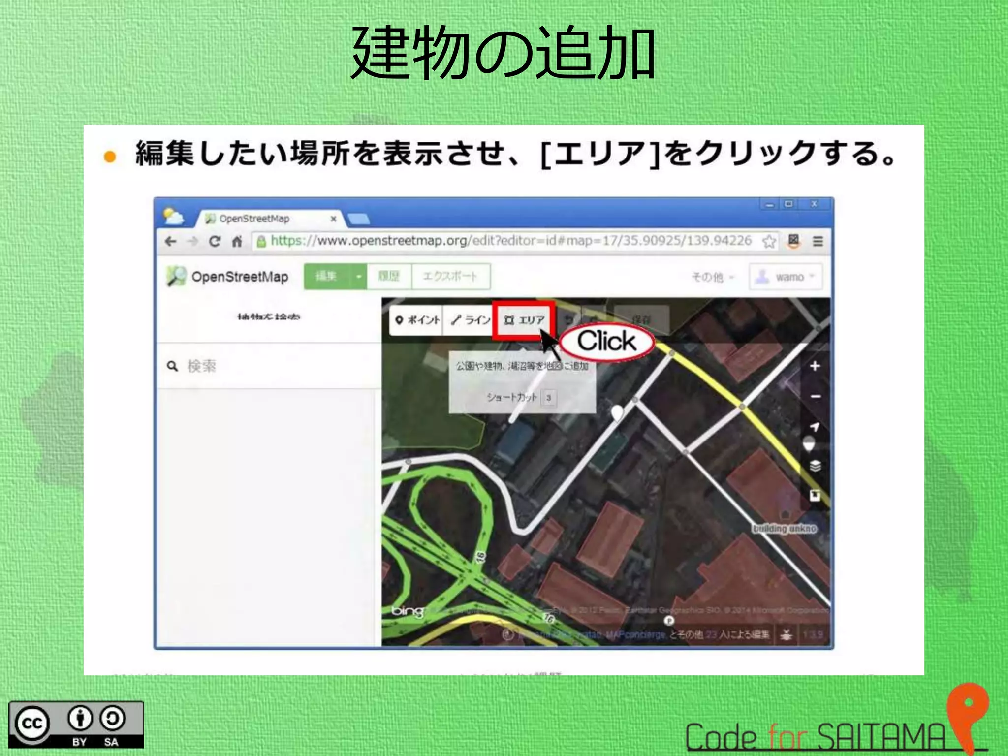The height and width of the screenshot is (756, 1008).
Task: Click the 1.3.9 version number in map footer
Action: point(813,634)
